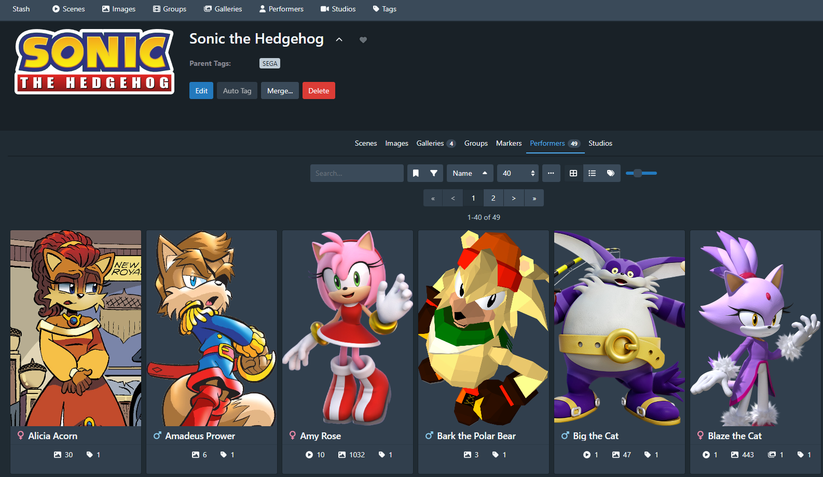Click Bark the Polar Bear name link
The width and height of the screenshot is (823, 477).
(x=476, y=436)
